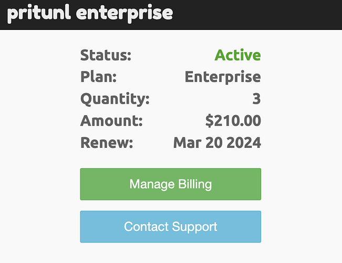Click the enterprise word in header title
Viewport: 342px width, 263px height.
(x=124, y=13)
